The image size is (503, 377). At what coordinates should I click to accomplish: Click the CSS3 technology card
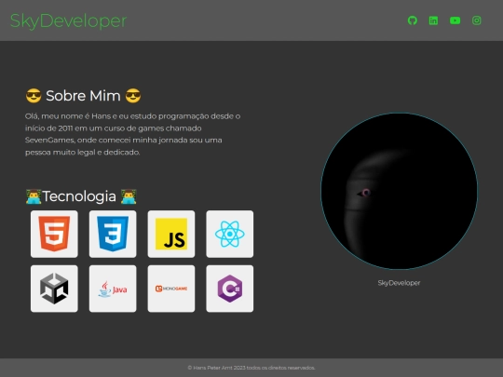[113, 234]
